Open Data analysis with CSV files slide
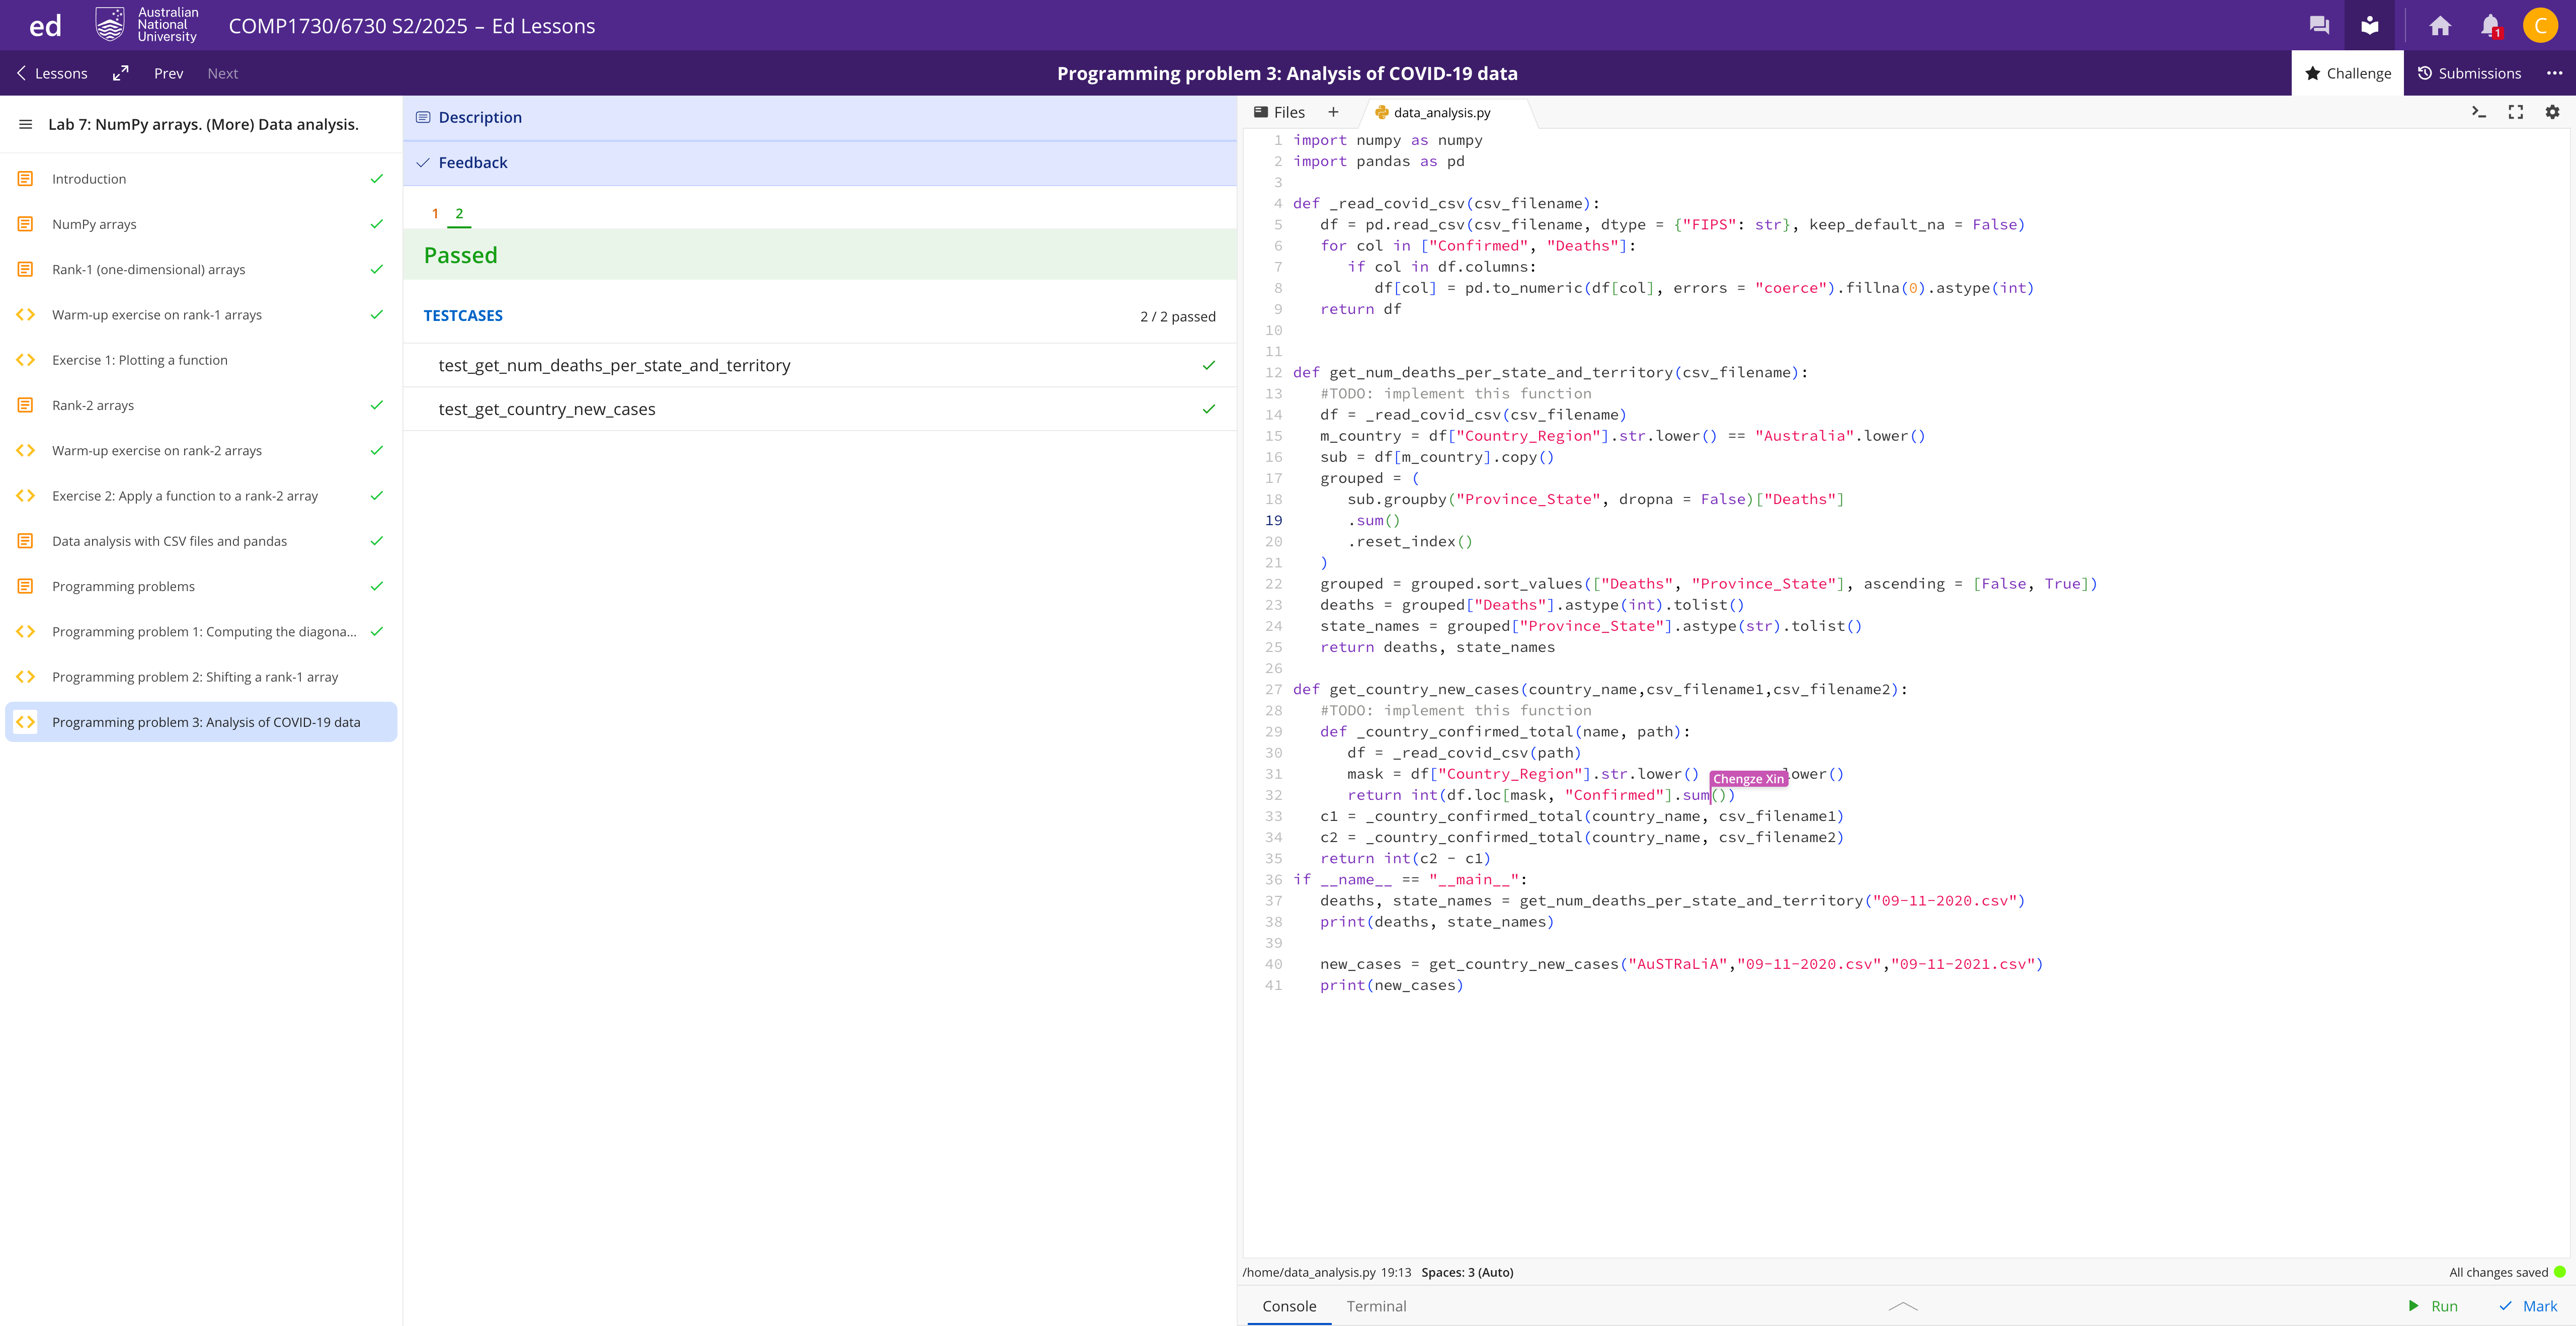2576x1326 pixels. tap(201, 541)
